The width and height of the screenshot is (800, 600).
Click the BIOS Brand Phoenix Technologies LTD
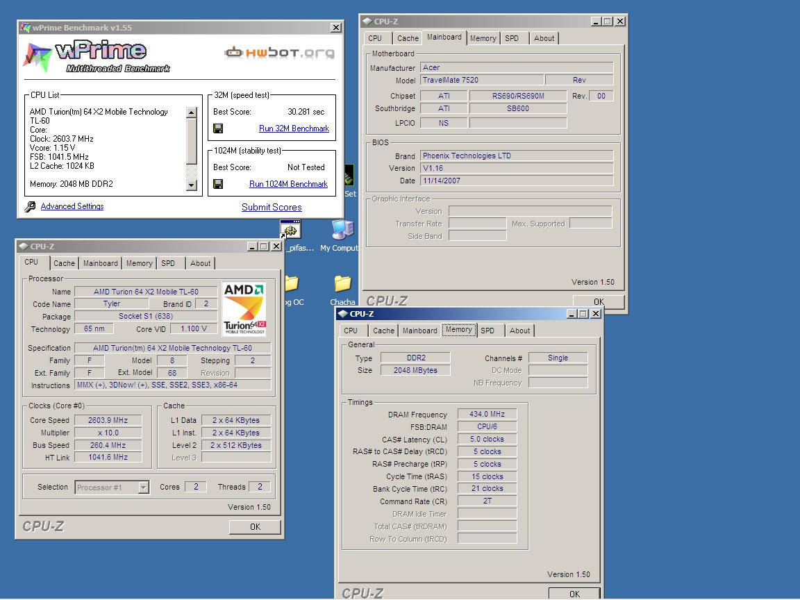click(x=517, y=156)
